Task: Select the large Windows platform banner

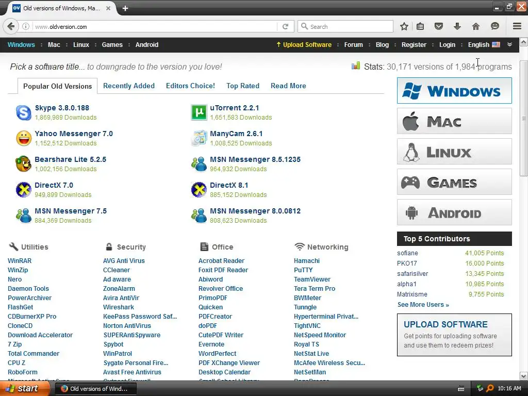Action: pyautogui.click(x=454, y=91)
